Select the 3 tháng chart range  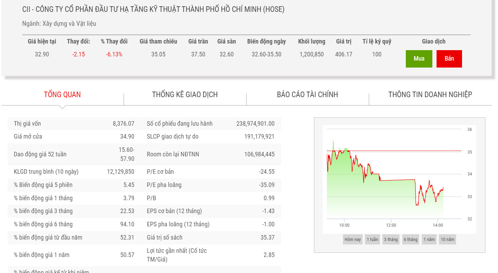[x=391, y=240]
